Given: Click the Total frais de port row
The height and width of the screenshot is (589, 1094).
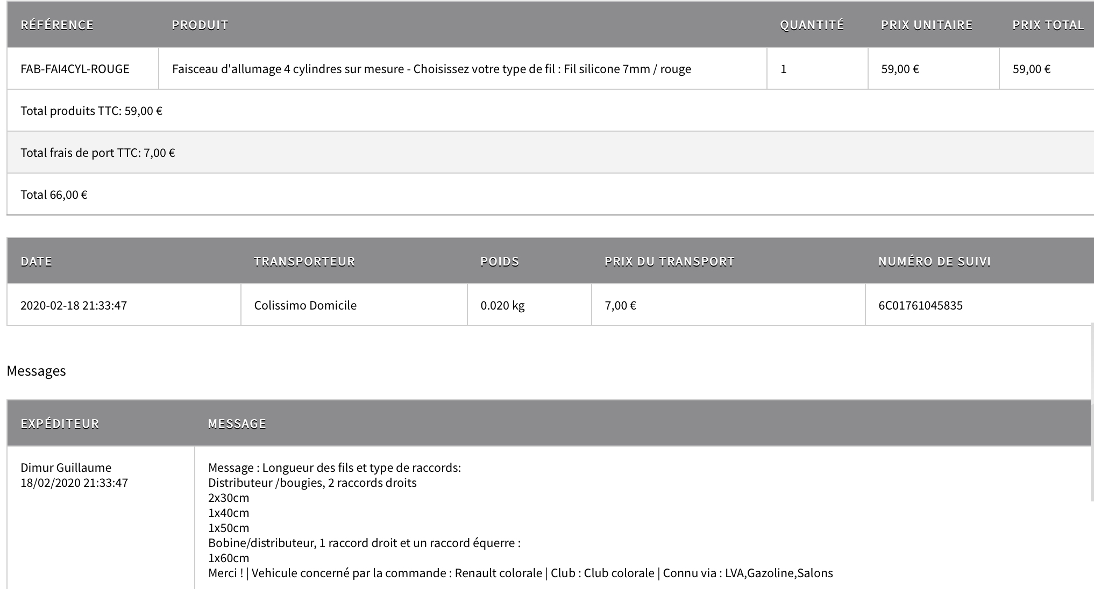Looking at the screenshot, I should 98,153.
